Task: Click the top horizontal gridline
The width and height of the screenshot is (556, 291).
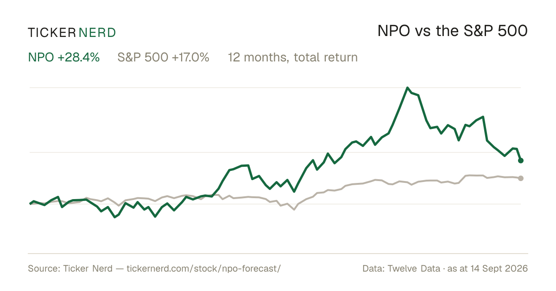Action: pyautogui.click(x=274, y=87)
